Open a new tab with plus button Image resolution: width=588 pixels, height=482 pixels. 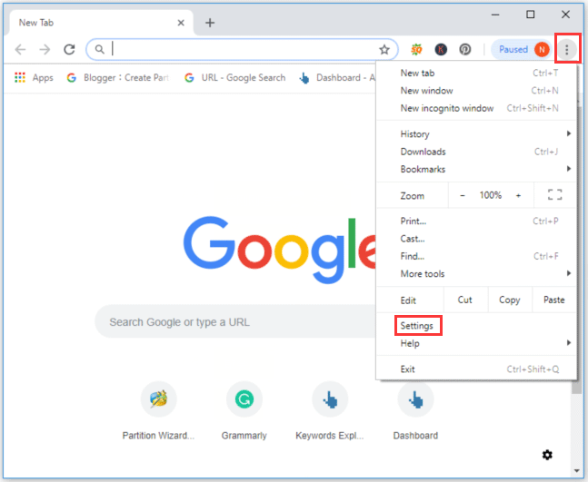(x=210, y=23)
